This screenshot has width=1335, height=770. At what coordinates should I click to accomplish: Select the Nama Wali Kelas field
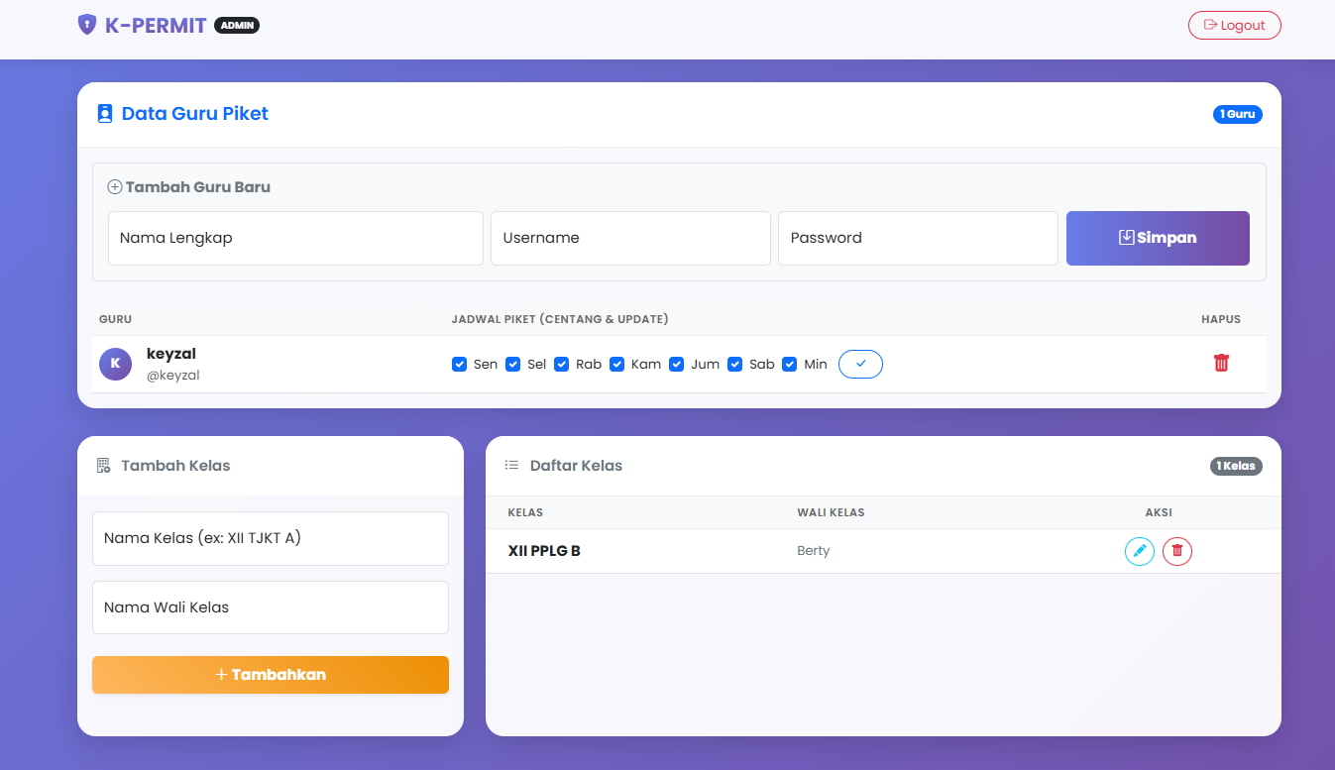point(271,607)
